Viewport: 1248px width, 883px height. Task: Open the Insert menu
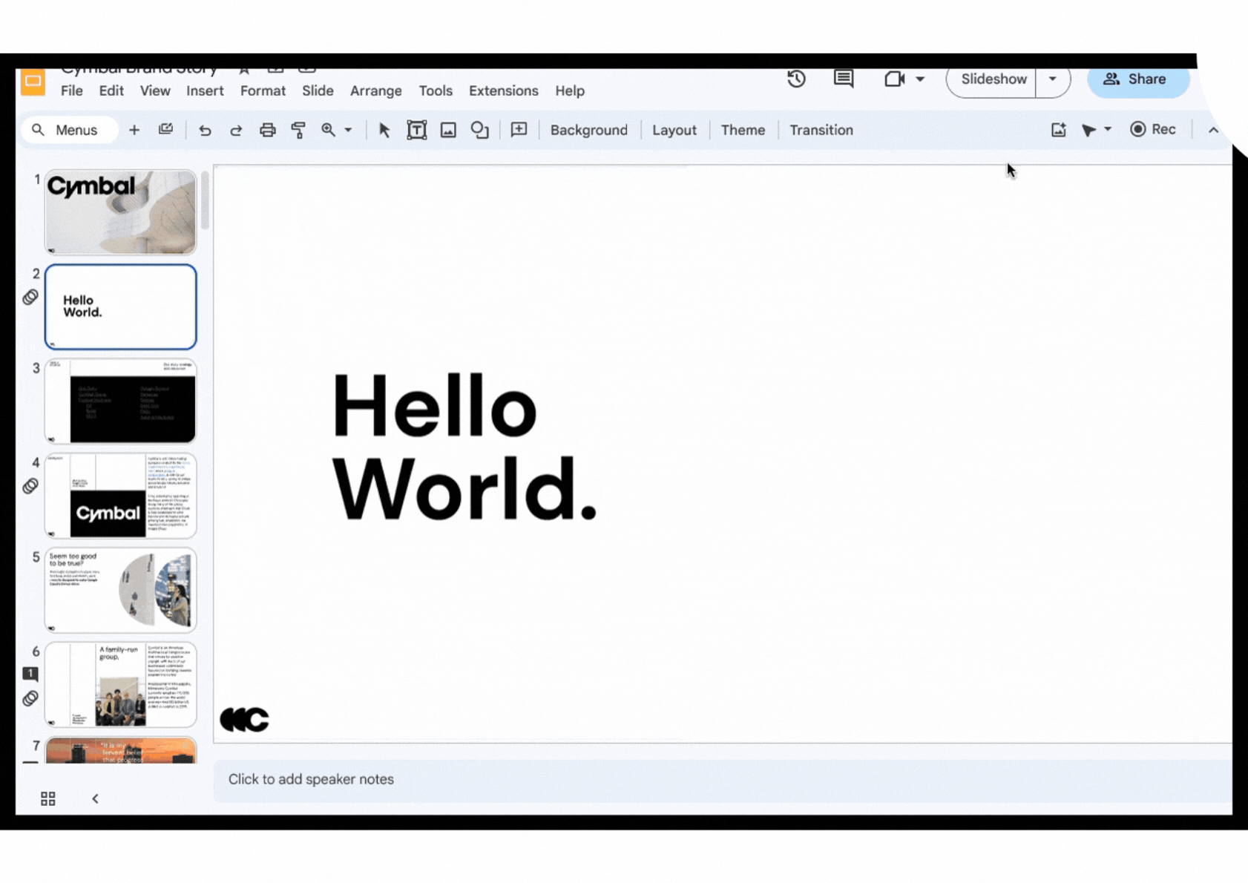(205, 91)
